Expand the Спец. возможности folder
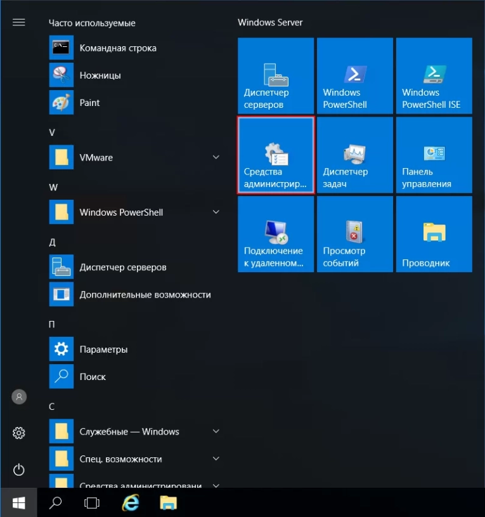Image resolution: width=485 pixels, height=517 pixels. (x=216, y=459)
